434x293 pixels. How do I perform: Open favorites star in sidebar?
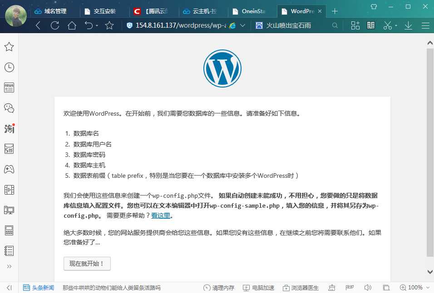click(9, 47)
